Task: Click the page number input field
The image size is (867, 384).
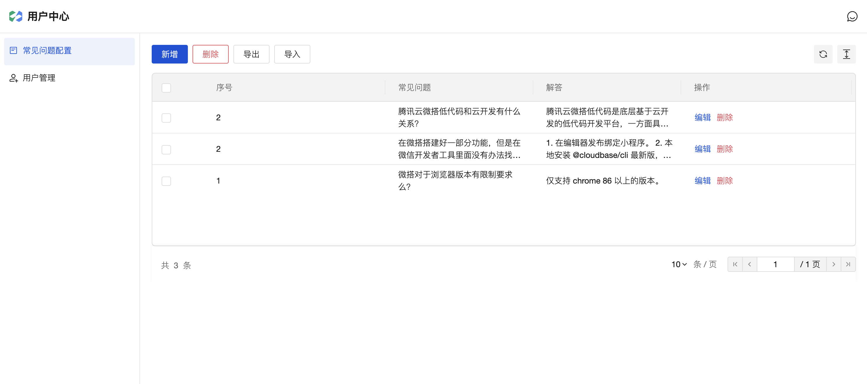Action: [x=775, y=264]
